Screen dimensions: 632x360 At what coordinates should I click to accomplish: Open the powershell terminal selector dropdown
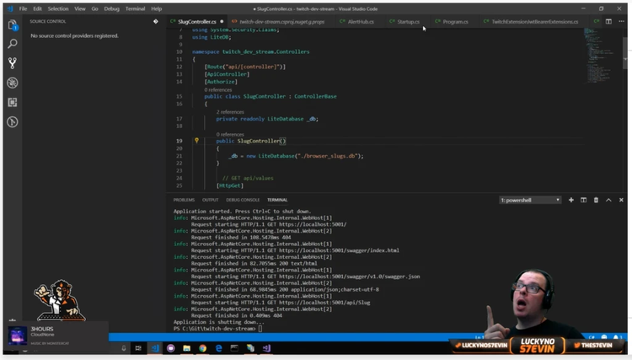pyautogui.click(x=530, y=200)
